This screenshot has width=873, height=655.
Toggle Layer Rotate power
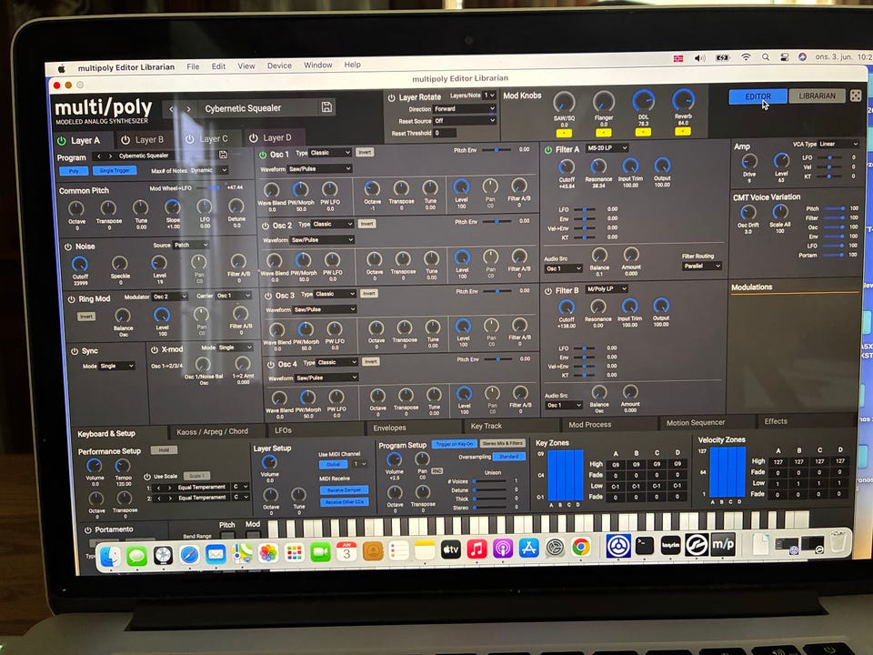[391, 97]
